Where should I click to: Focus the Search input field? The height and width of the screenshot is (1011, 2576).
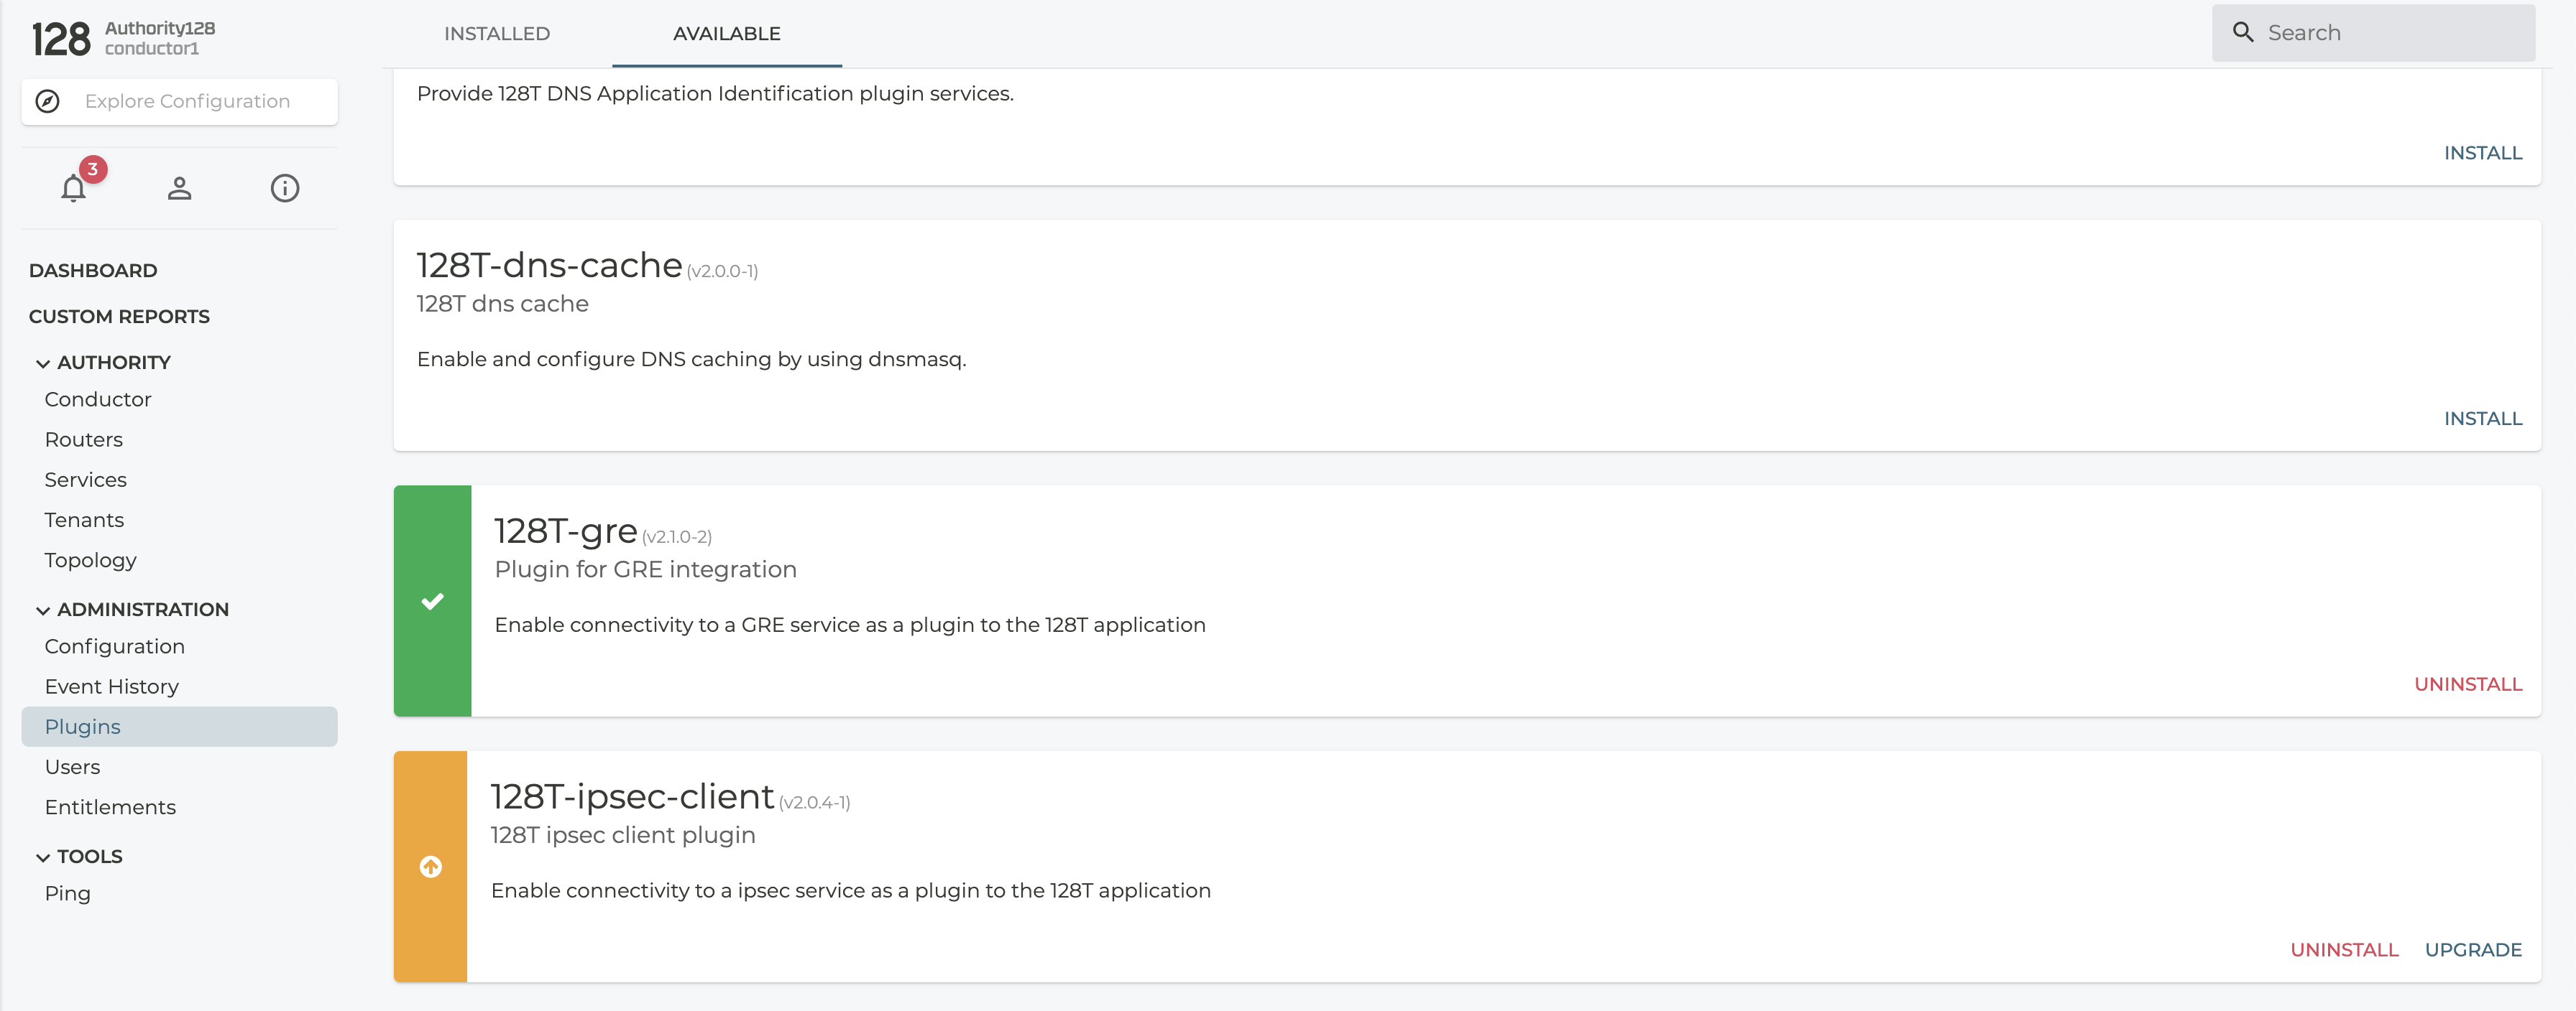pyautogui.click(x=2390, y=32)
